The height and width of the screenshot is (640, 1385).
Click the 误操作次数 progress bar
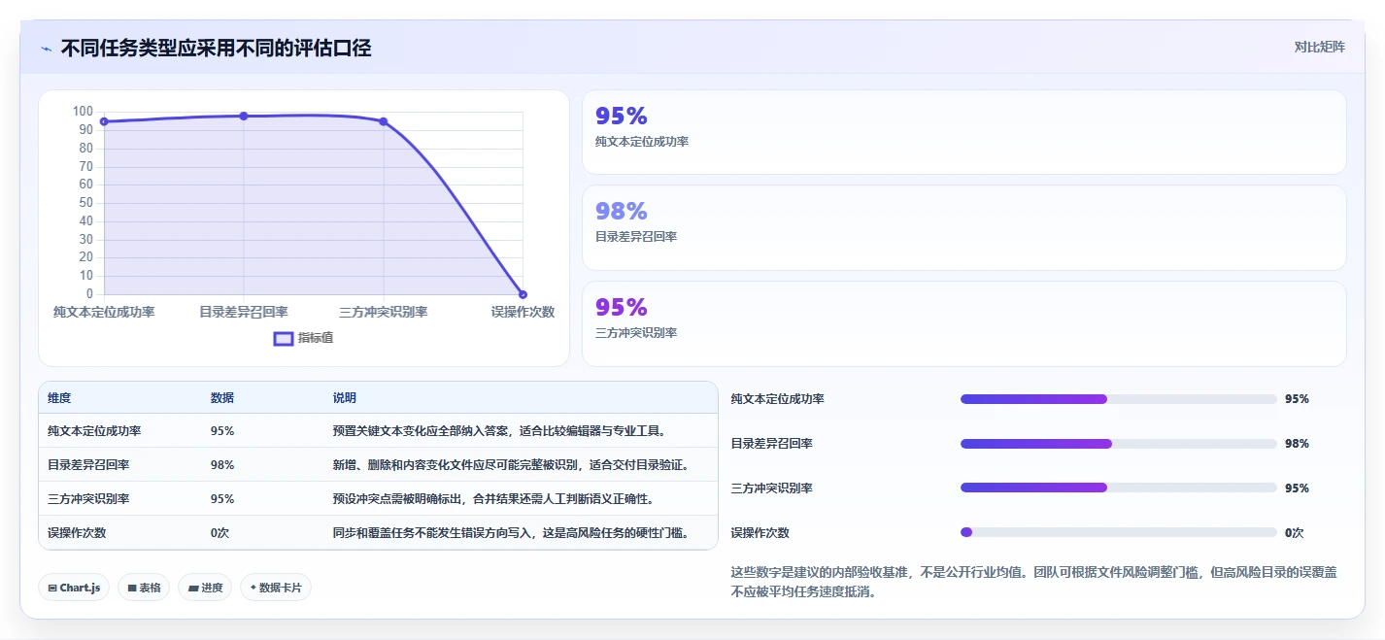[1118, 532]
